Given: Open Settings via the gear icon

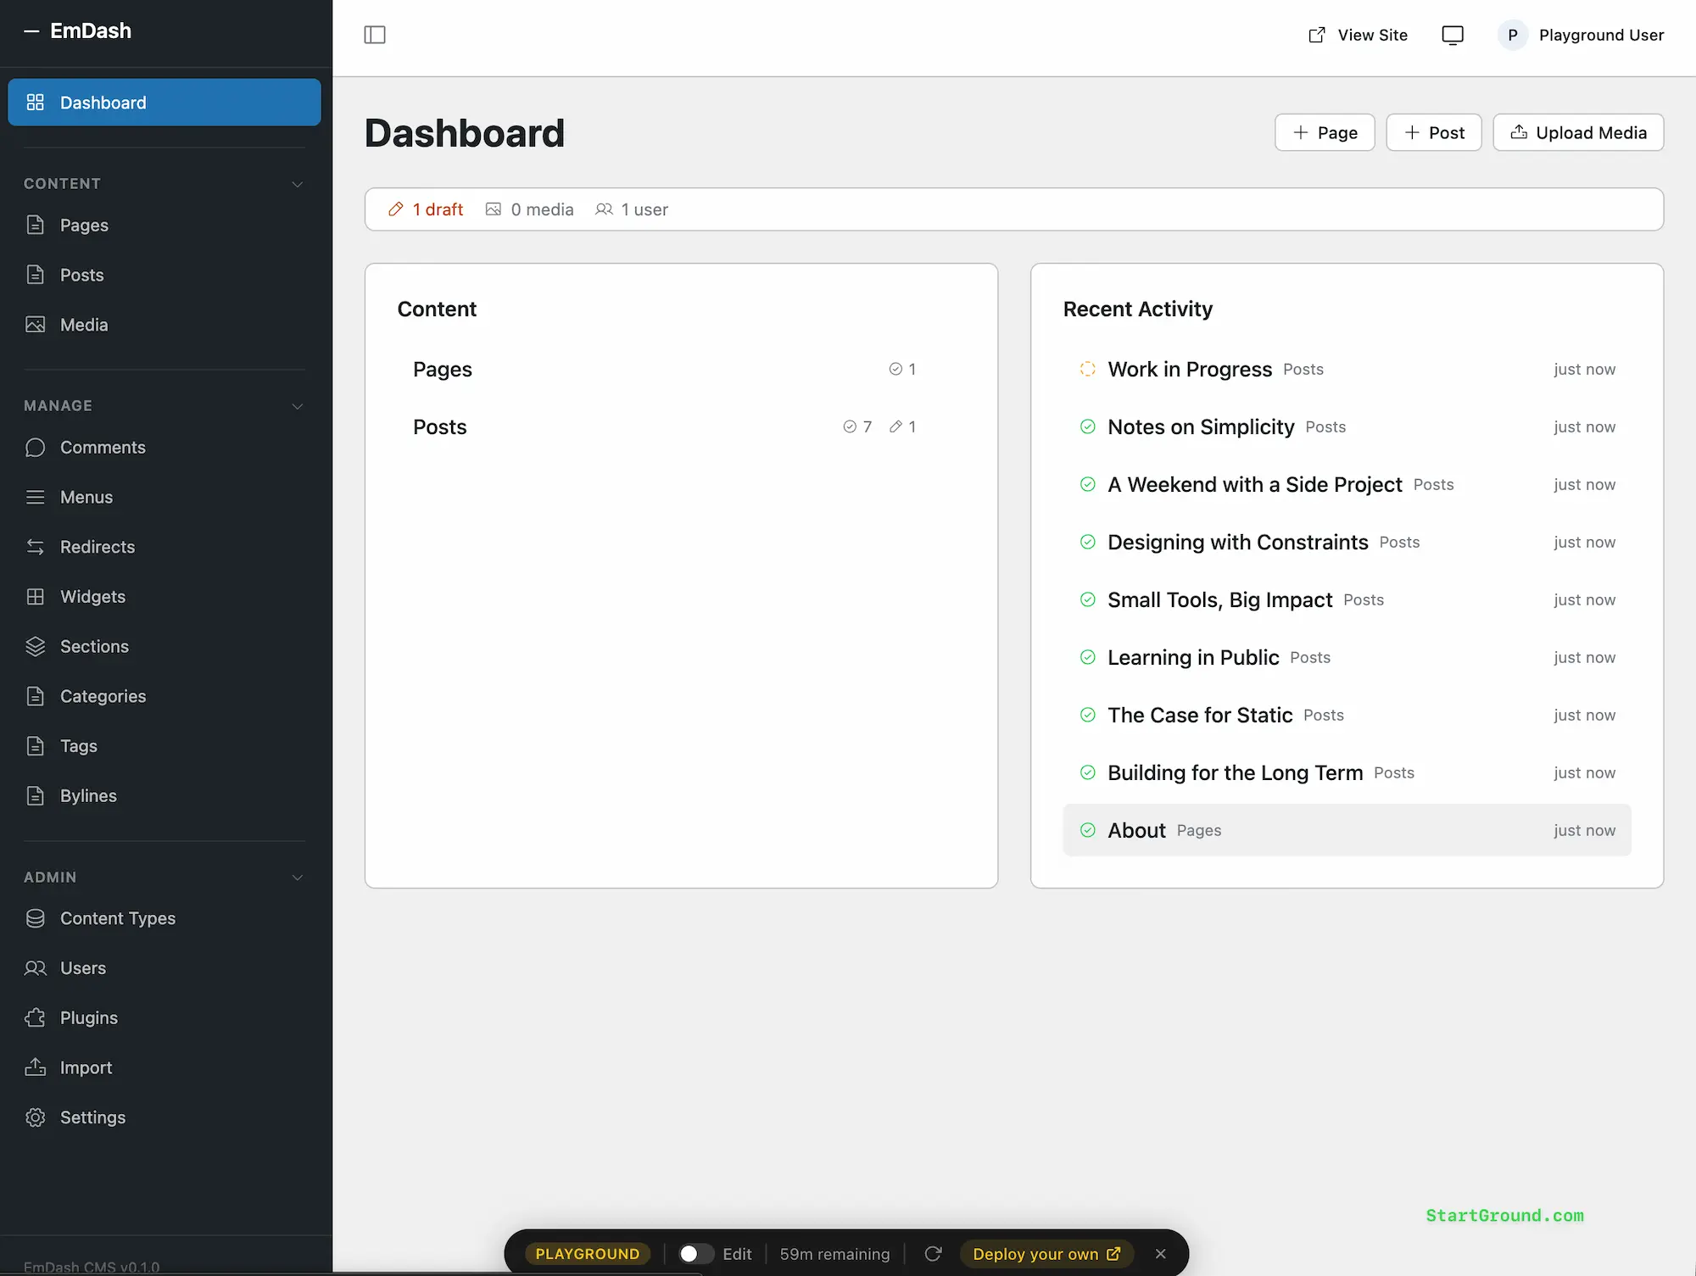Looking at the screenshot, I should click(x=35, y=1117).
